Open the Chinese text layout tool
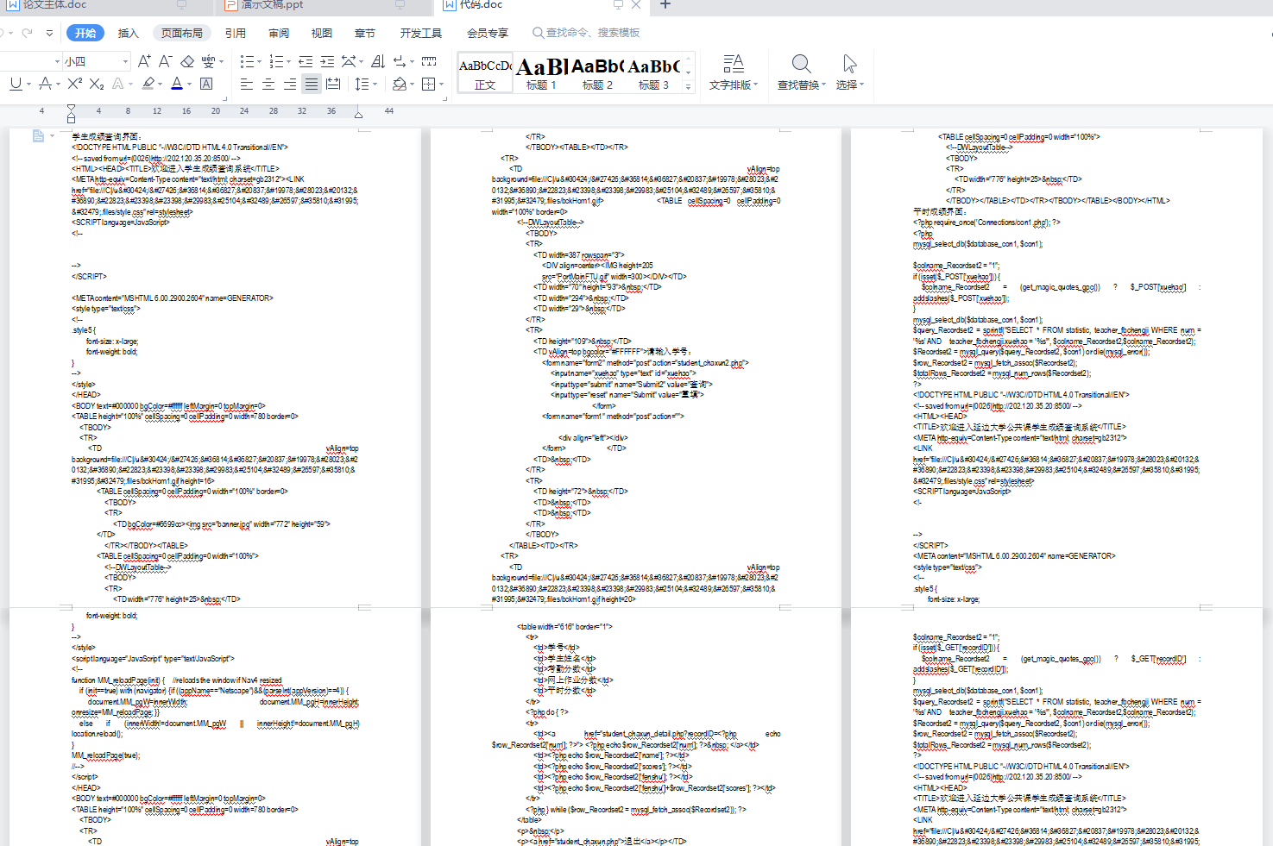The image size is (1273, 846). 348,61
